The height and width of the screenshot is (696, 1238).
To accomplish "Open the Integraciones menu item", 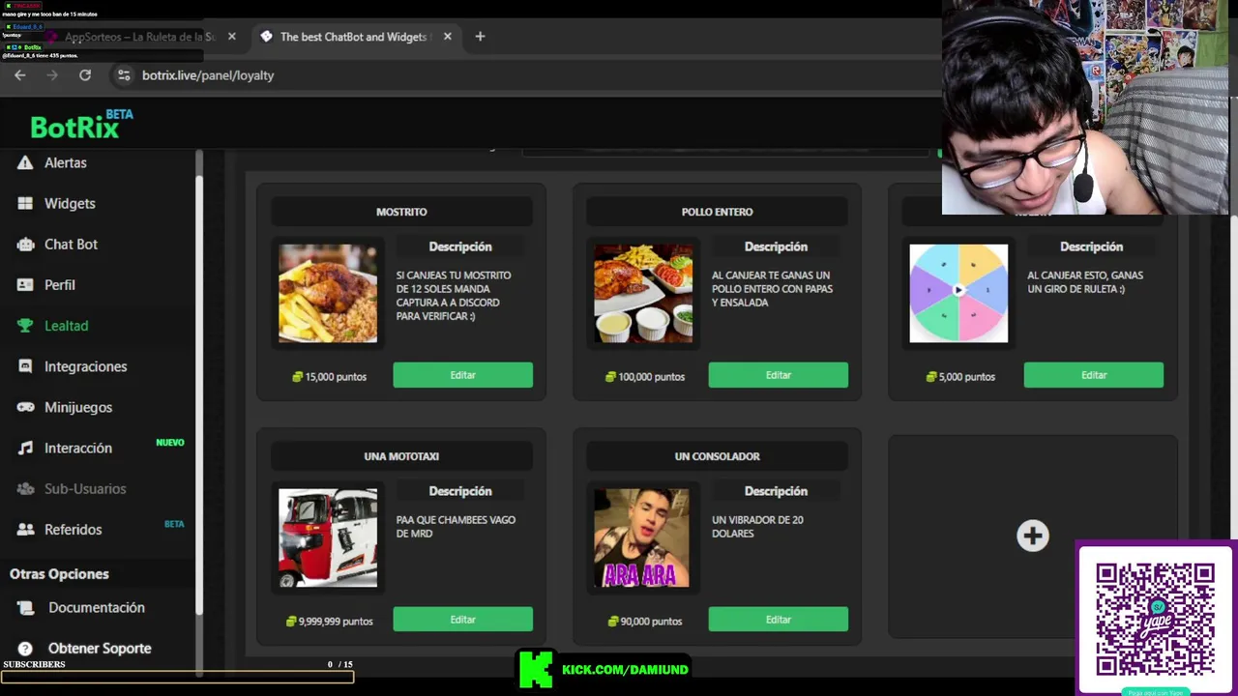I will coord(85,366).
